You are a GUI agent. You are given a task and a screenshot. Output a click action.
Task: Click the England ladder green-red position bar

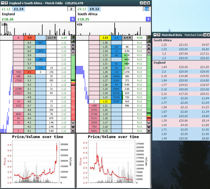[x=73, y=88]
